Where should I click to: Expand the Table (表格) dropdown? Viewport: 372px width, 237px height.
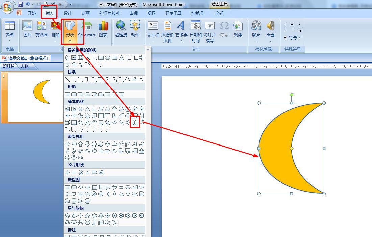pos(9,41)
